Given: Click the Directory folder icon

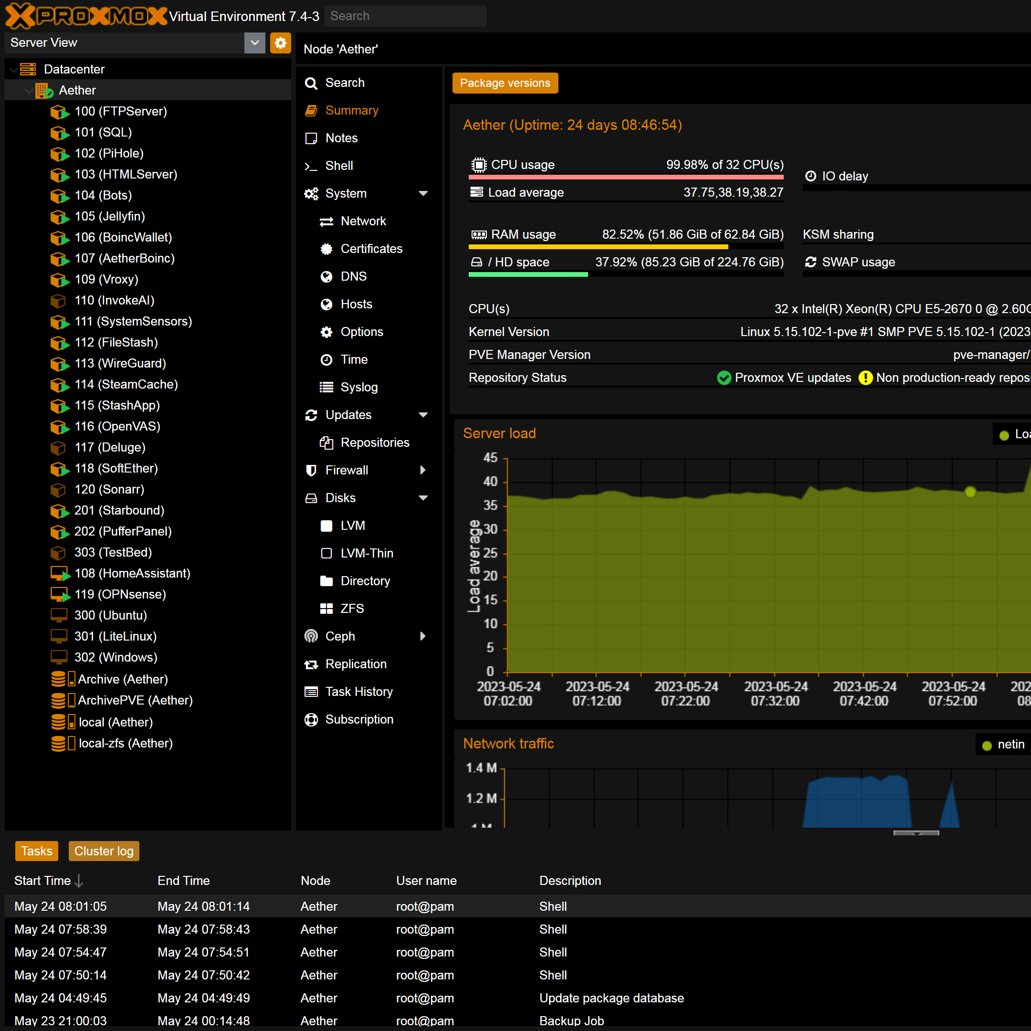Looking at the screenshot, I should coord(326,581).
